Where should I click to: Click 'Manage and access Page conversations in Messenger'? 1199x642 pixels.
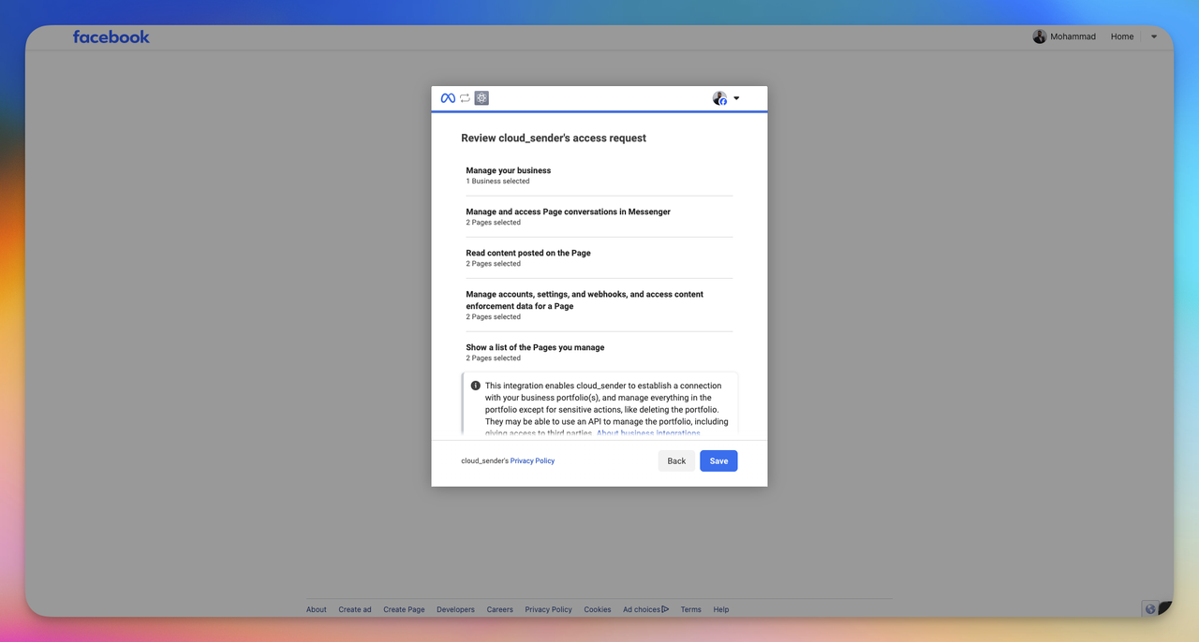[x=569, y=212]
